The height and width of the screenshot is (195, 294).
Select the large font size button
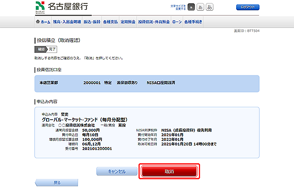[x=209, y=7]
